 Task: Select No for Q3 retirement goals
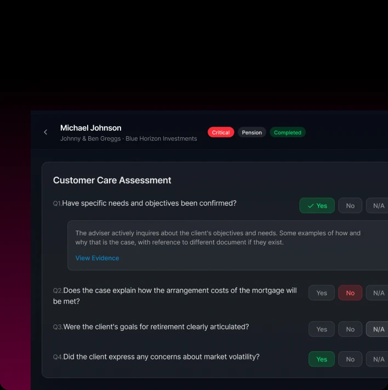coord(350,329)
